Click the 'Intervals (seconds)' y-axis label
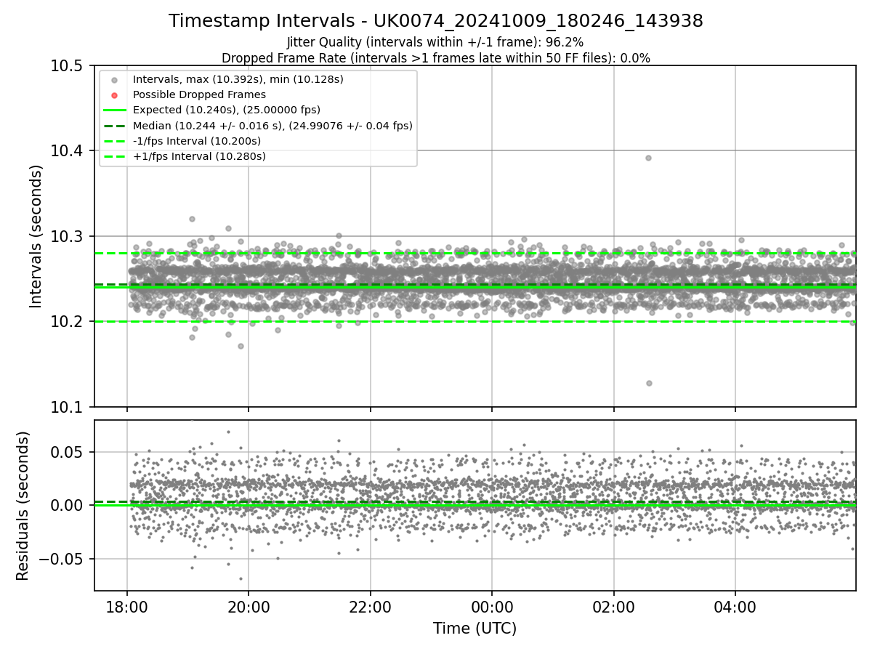Image resolution: width=872 pixels, height=654 pixels. [36, 236]
